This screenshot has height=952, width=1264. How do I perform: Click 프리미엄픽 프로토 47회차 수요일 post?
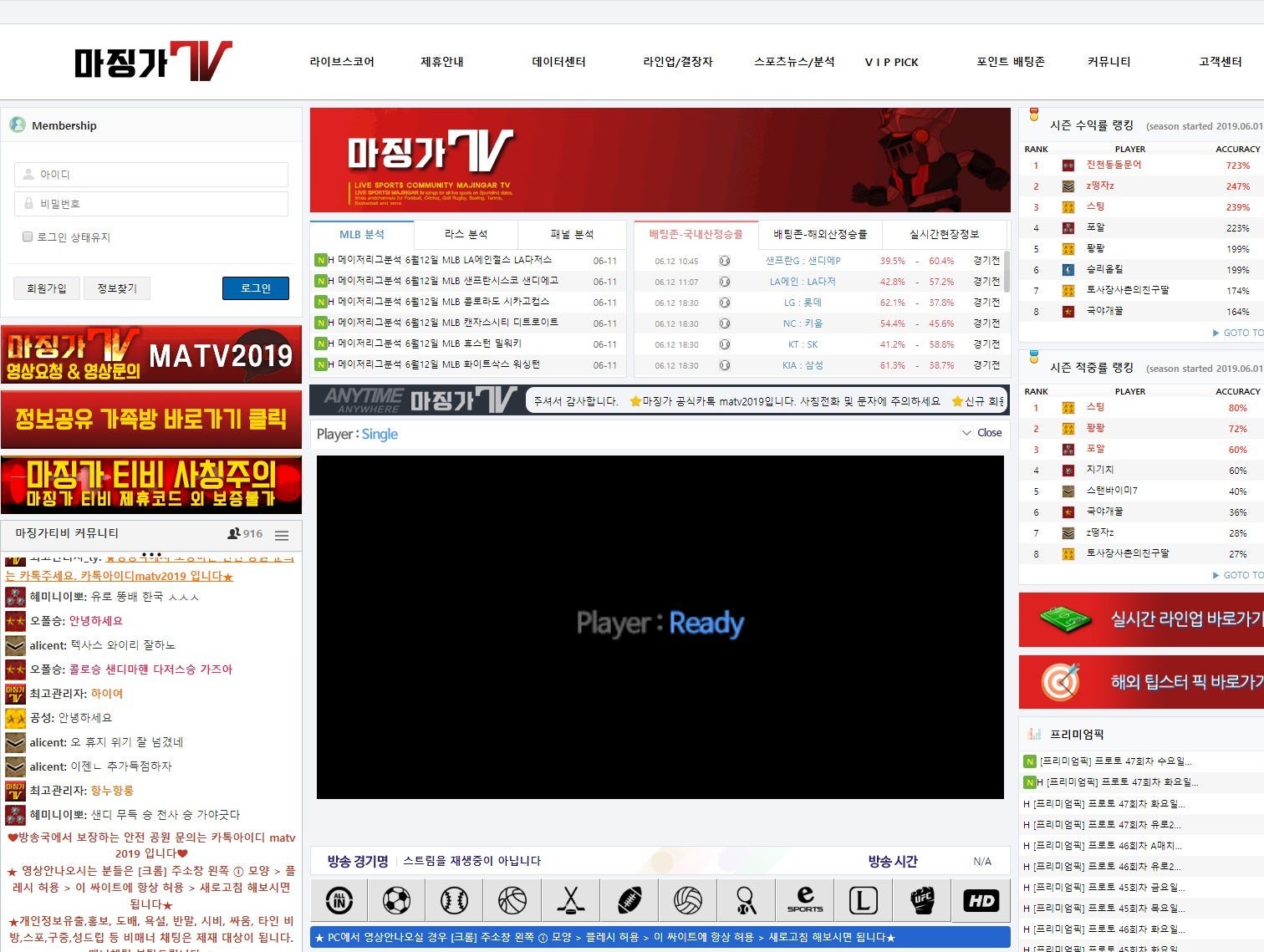pos(1116,761)
